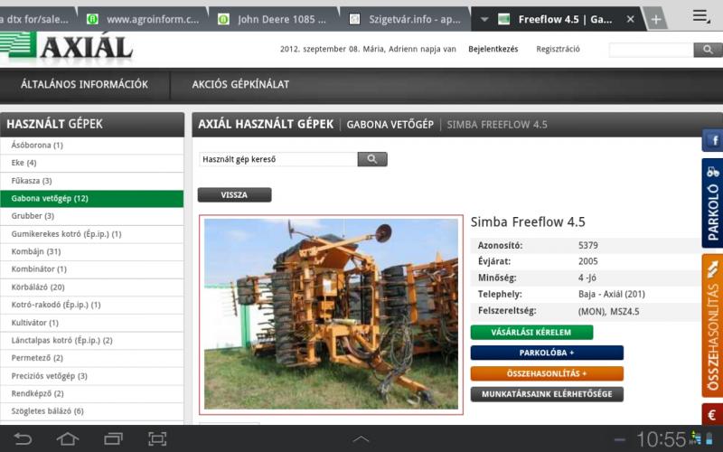Select Rendképző (2) category

tap(92, 393)
